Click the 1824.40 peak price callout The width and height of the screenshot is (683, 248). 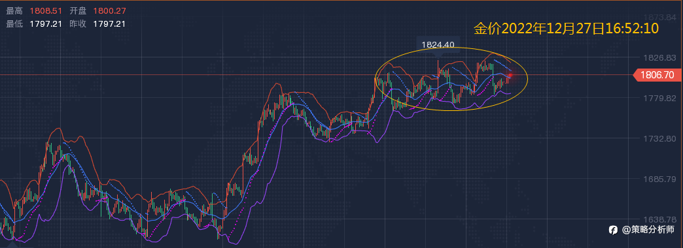pyautogui.click(x=438, y=44)
